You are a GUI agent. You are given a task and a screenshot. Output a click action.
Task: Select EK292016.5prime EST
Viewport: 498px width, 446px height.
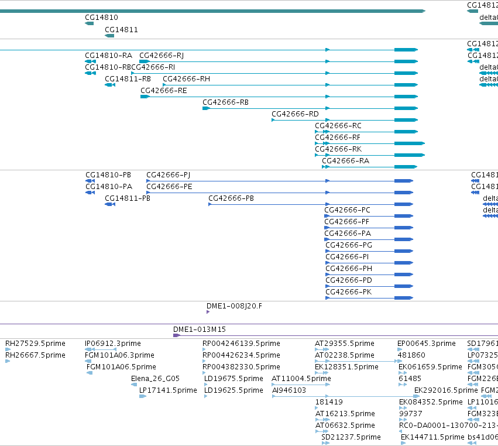pos(446,391)
